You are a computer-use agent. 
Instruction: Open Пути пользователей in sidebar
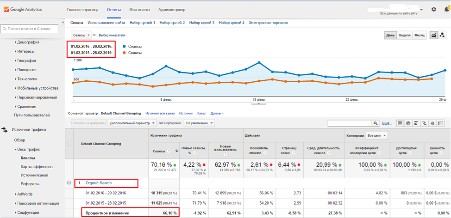click(x=32, y=115)
